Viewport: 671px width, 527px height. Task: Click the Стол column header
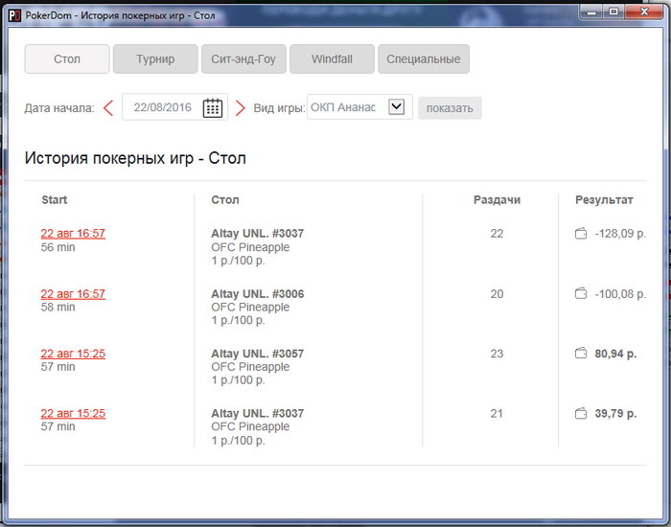pos(225,199)
